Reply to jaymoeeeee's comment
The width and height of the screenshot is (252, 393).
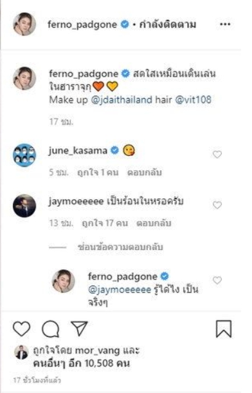154,223
